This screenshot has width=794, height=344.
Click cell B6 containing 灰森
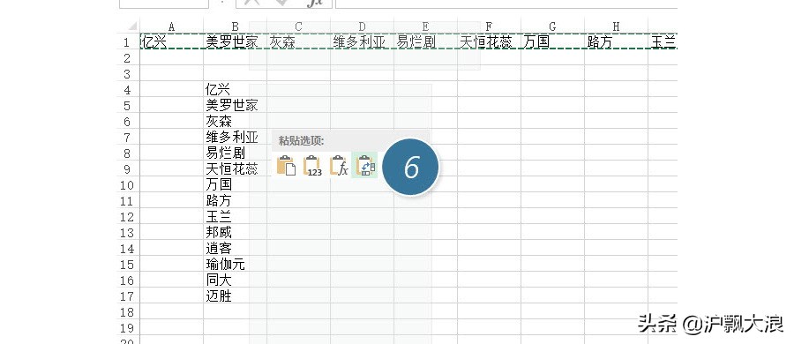(235, 122)
